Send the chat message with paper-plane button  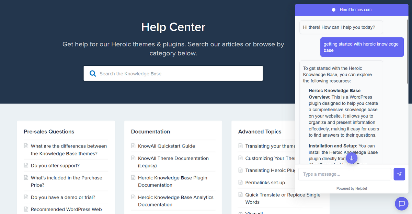[399, 174]
